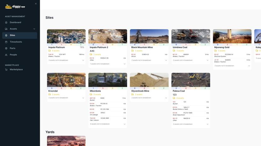This screenshot has height=146, width=261.
Task: Click the People icon in sidebar
Action: [6, 55]
